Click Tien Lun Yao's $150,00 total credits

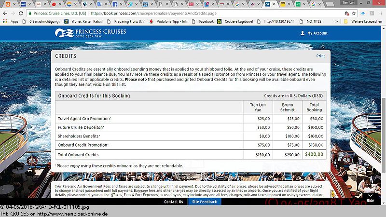[262, 155]
